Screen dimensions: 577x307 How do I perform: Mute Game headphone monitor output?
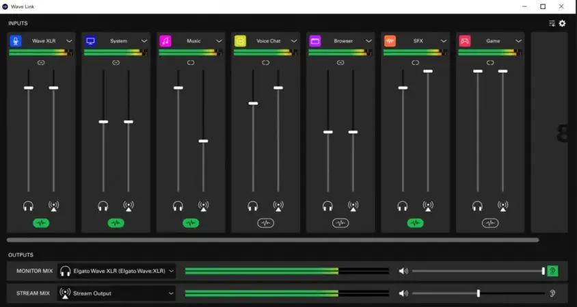coord(478,206)
